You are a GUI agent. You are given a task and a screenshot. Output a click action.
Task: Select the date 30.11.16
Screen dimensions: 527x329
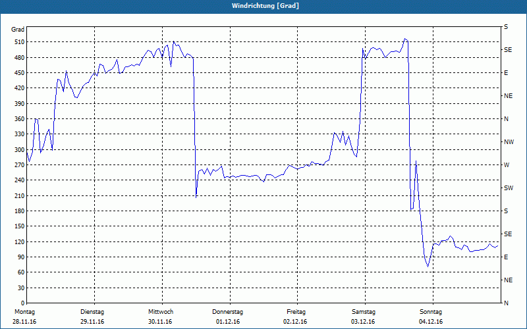(160, 322)
